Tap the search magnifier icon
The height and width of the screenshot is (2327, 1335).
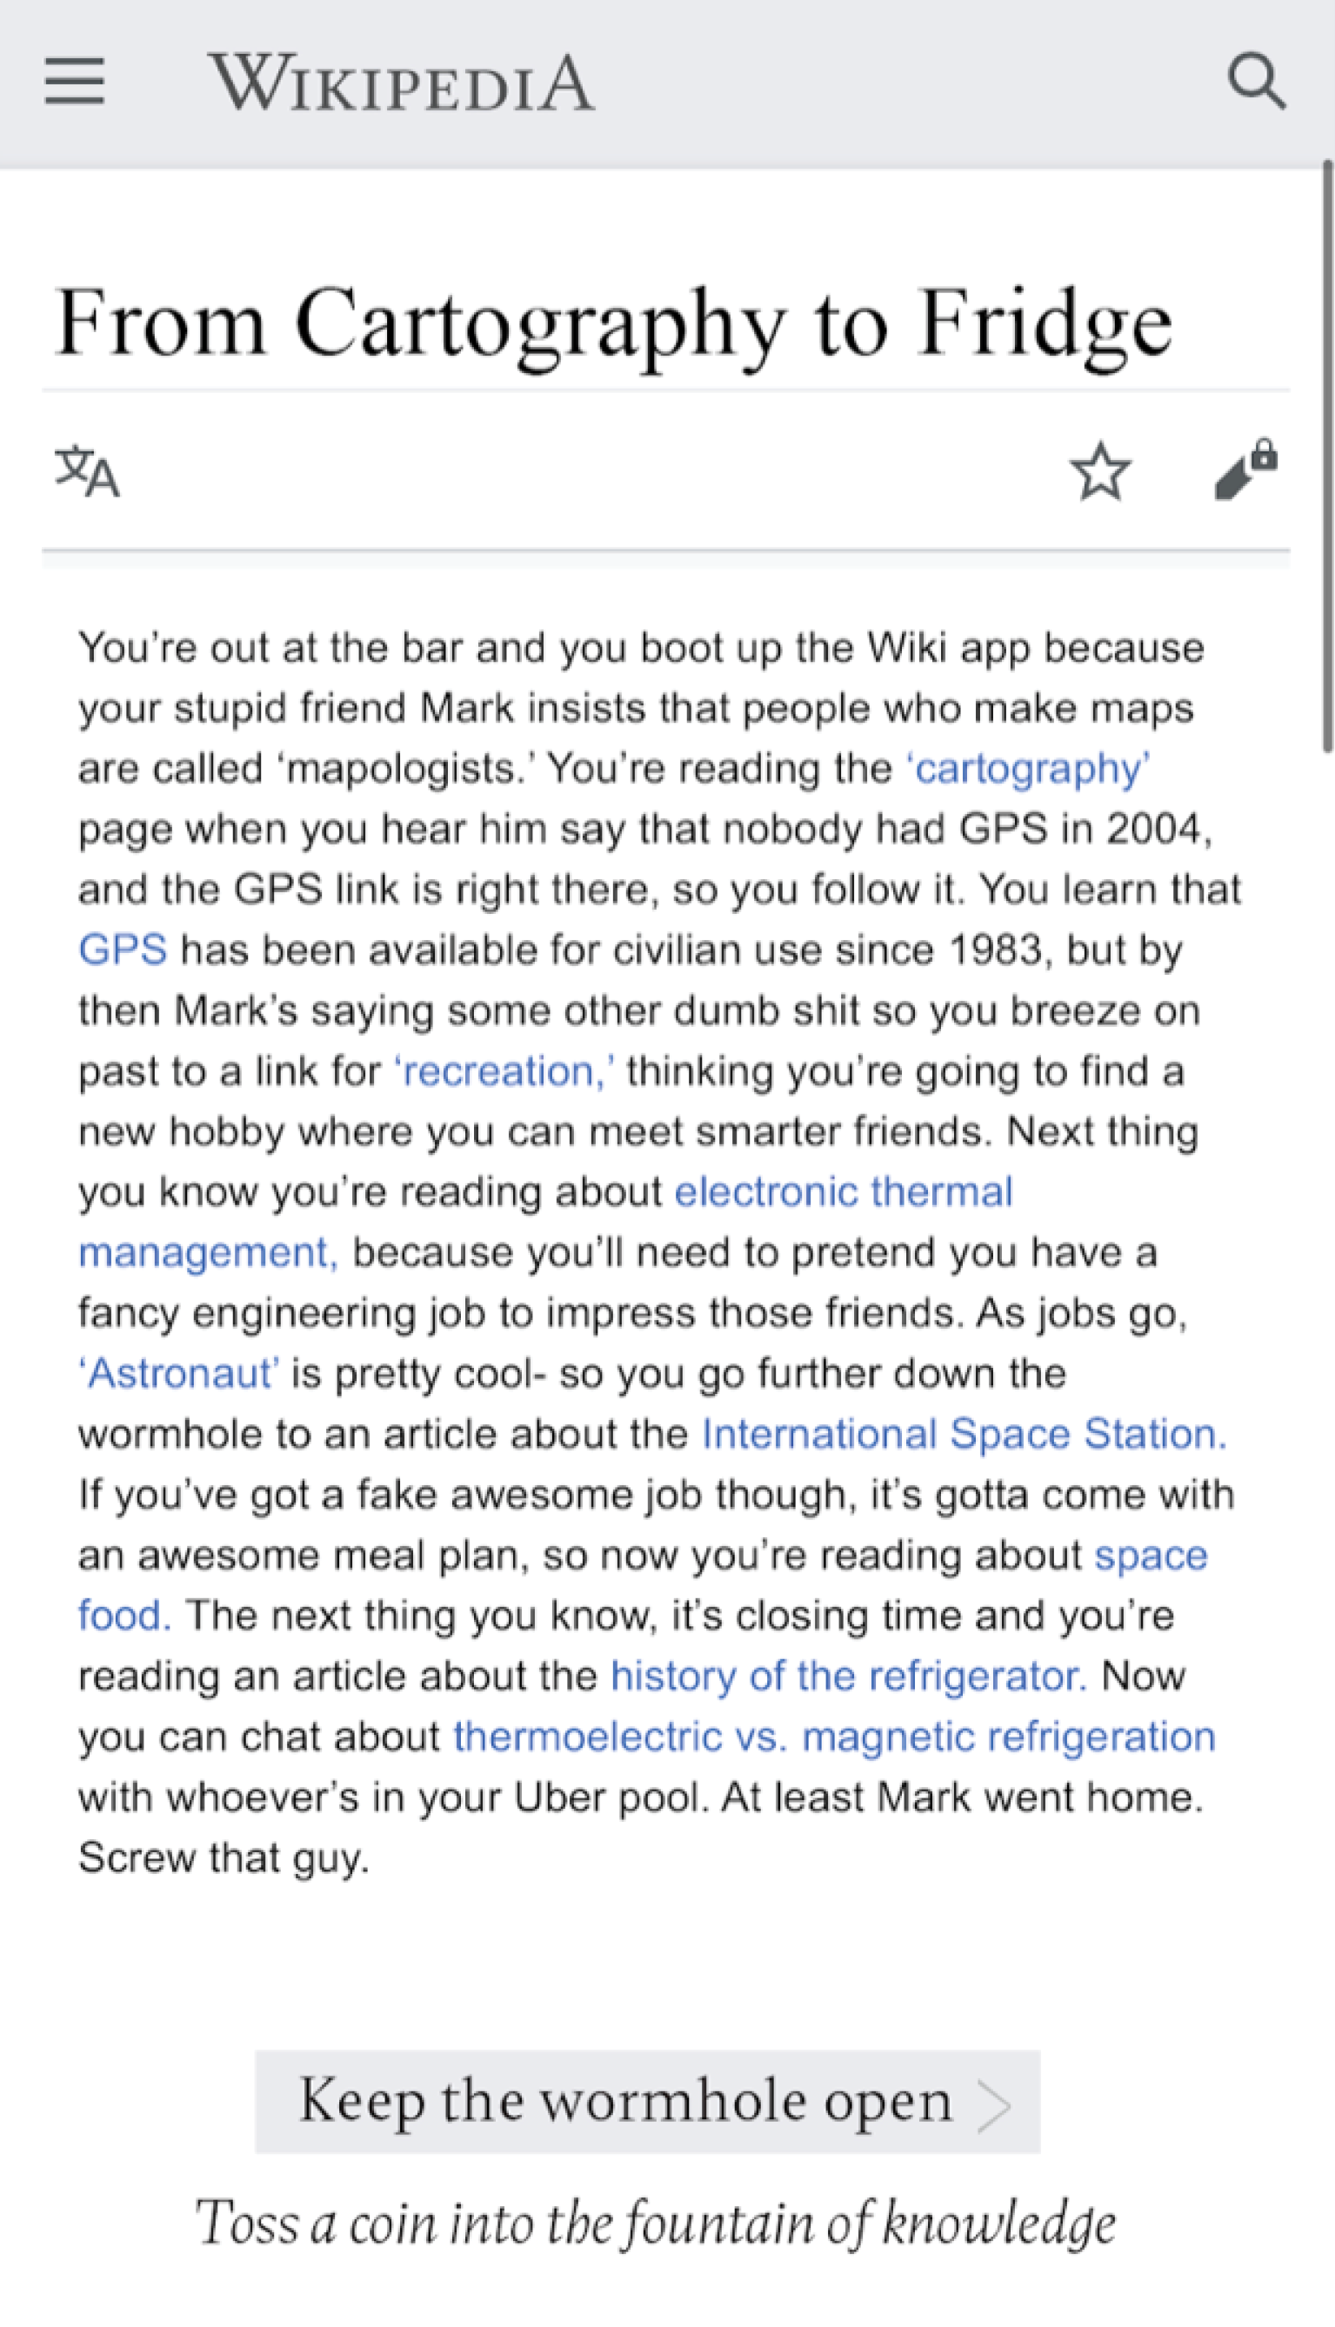pos(1256,82)
